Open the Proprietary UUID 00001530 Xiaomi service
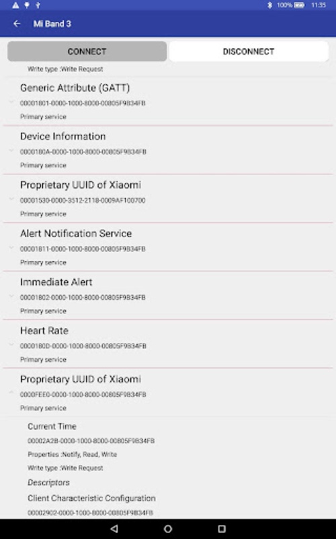The image size is (336, 539). (168, 199)
